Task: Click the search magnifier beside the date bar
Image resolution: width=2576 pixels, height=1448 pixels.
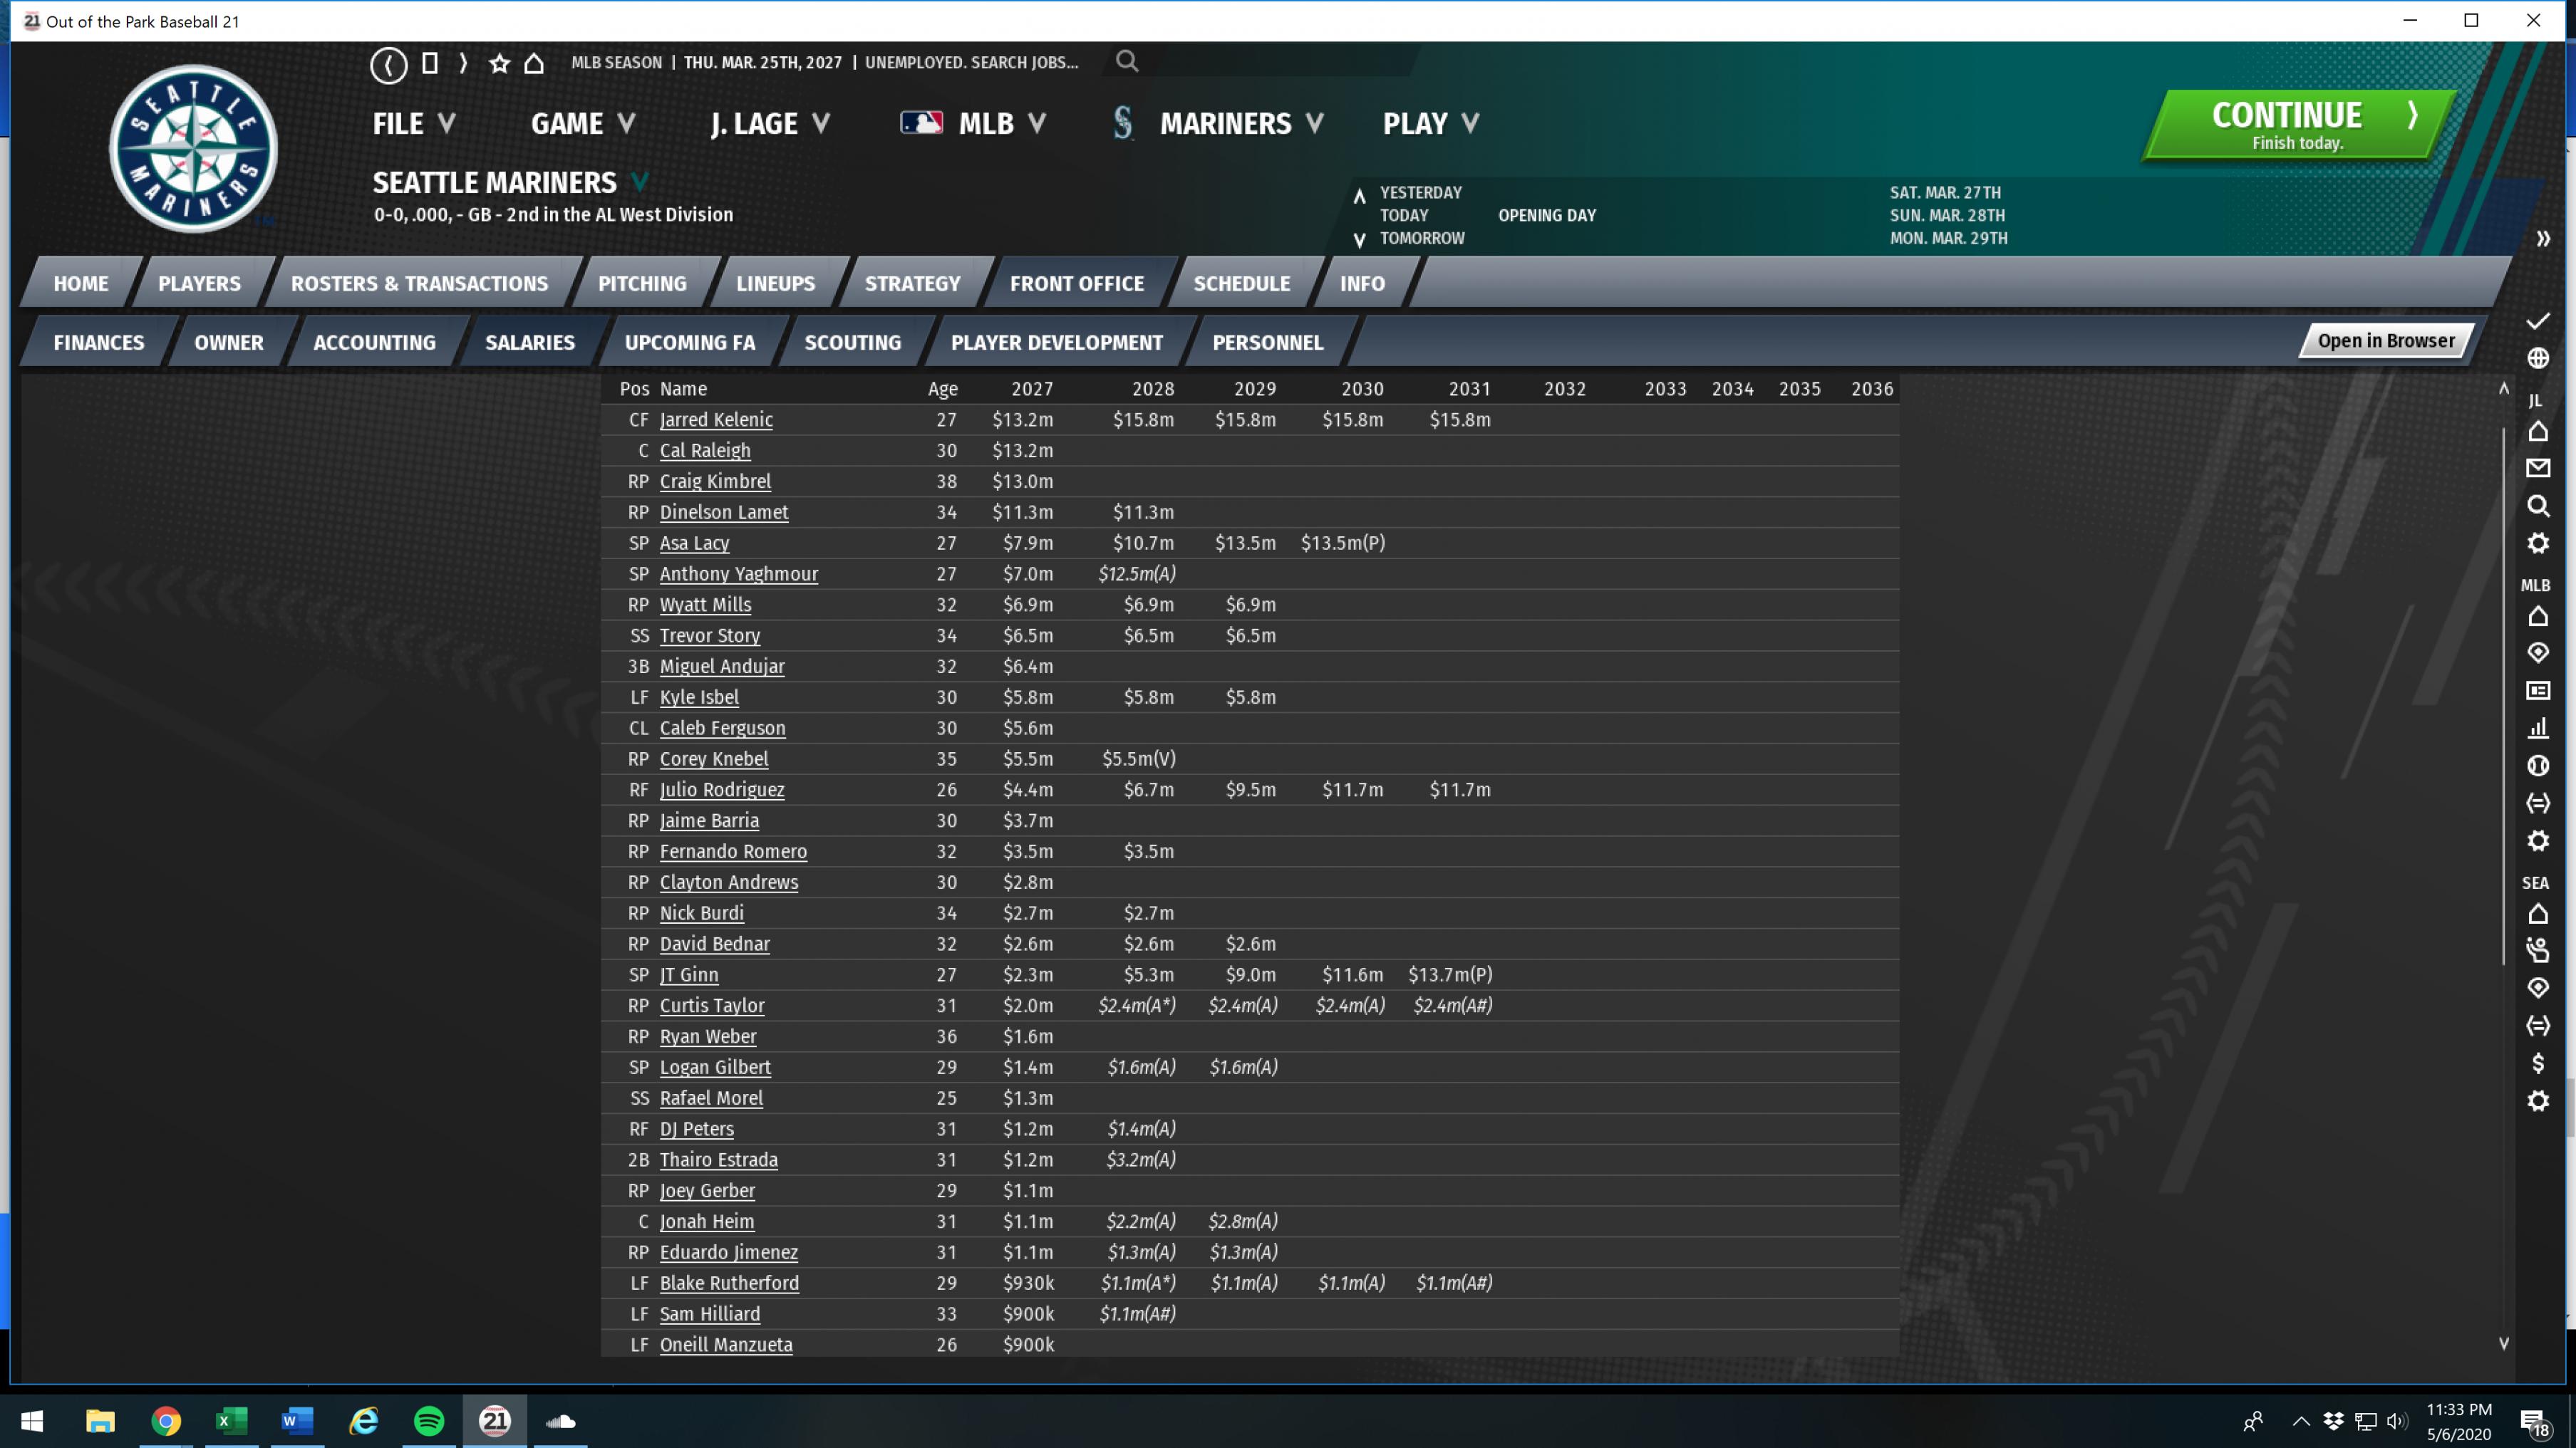Action: (1126, 62)
